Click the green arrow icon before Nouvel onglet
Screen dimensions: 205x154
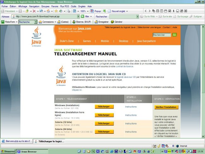click(104, 11)
